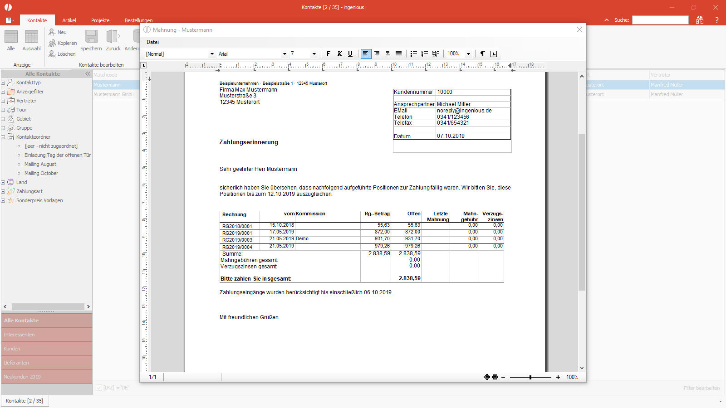Switch to the Kontakte ribbon tab

pos(37,20)
